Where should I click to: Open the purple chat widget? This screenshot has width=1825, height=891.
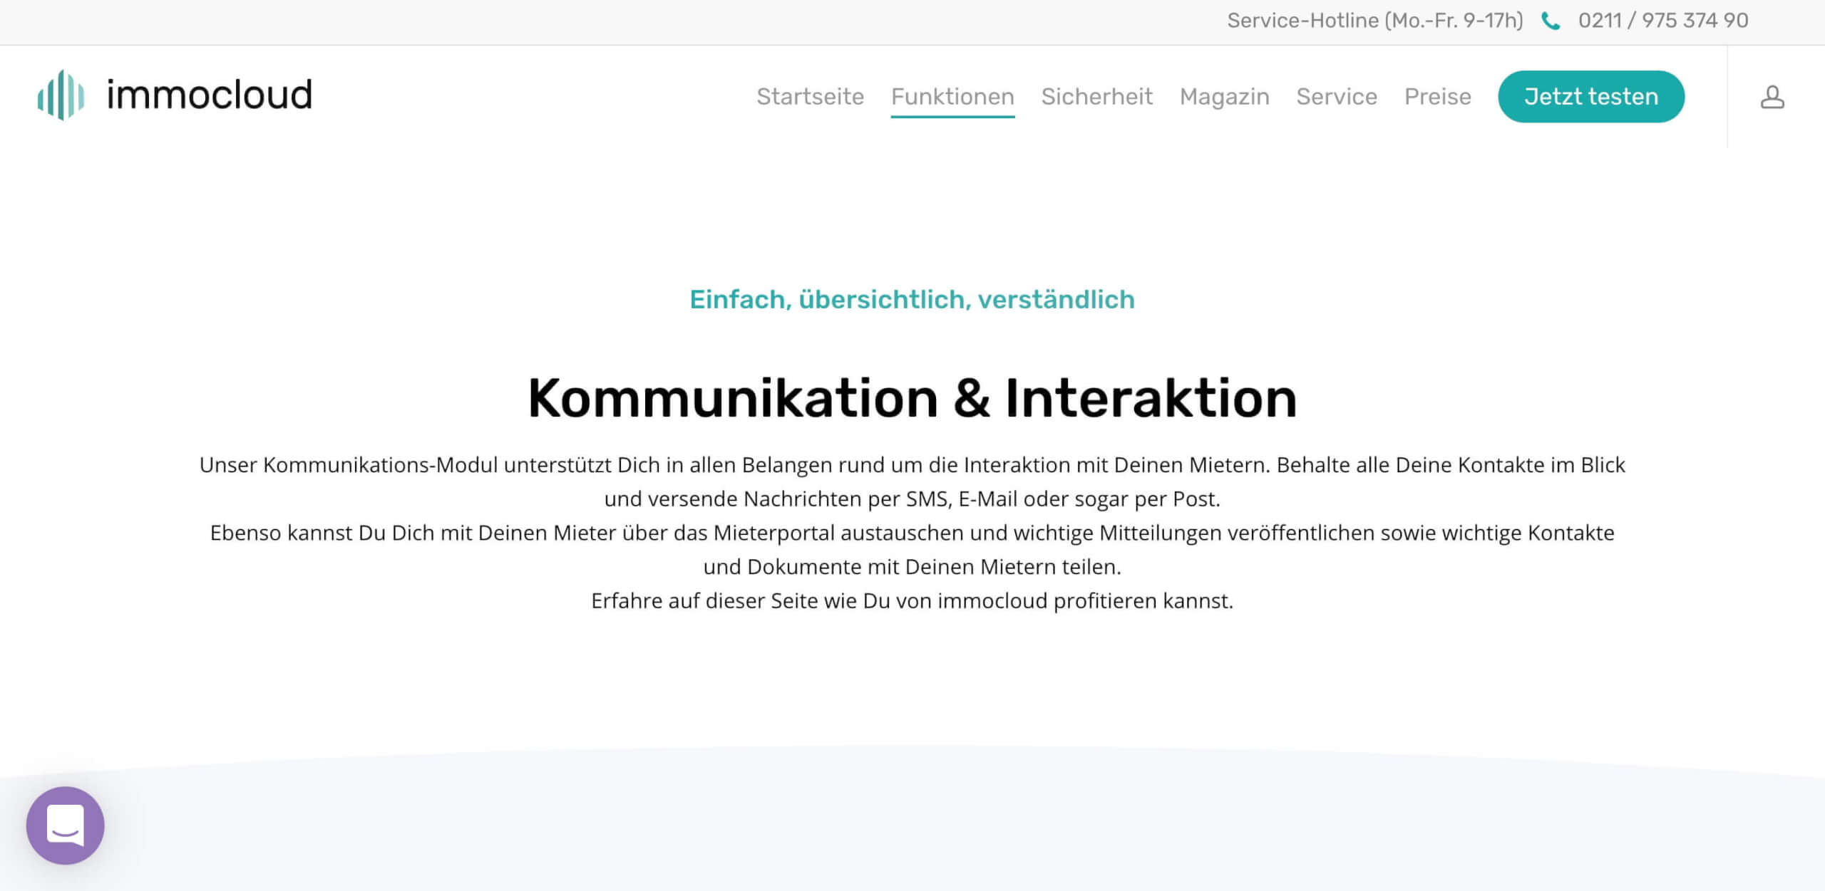click(x=66, y=825)
